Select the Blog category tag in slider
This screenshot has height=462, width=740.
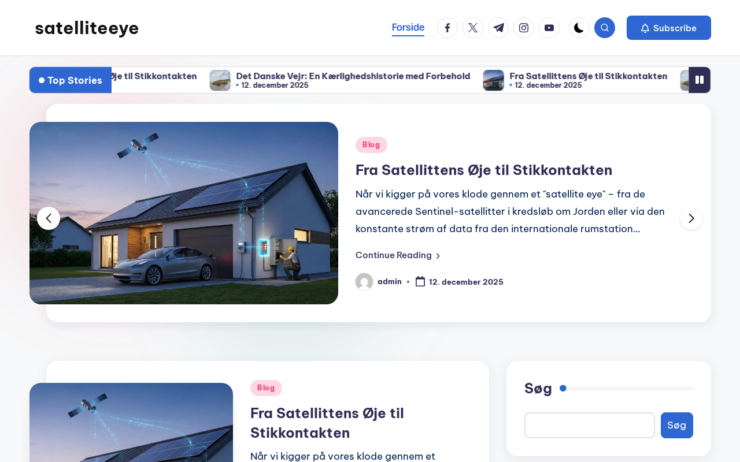pyautogui.click(x=371, y=145)
